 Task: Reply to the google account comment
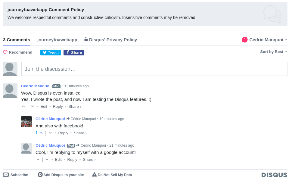(72, 160)
